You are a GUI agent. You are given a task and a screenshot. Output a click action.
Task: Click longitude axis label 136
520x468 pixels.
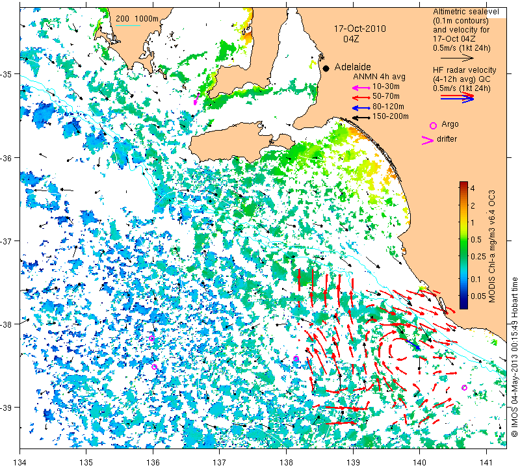153,462
